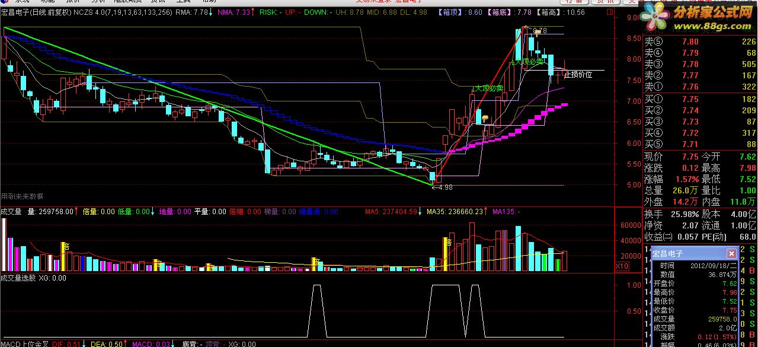
Task: Click the RISK indicator label
Action: tap(271, 12)
